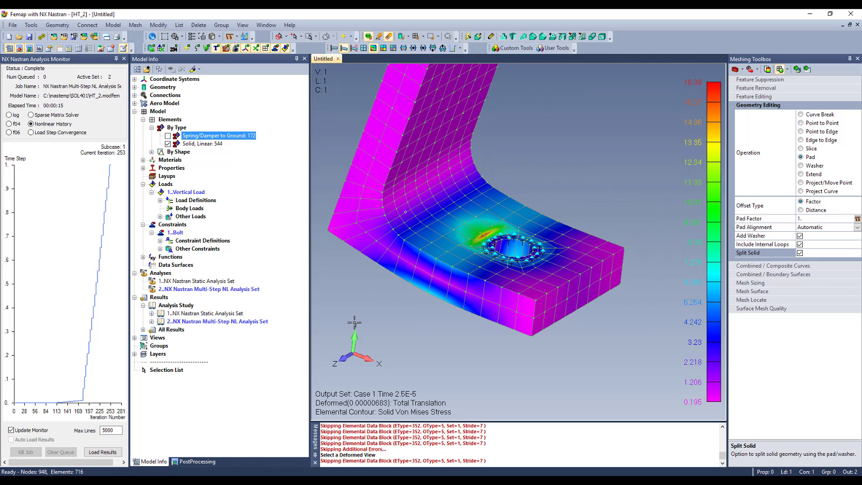Switch Offset Type to Distance
Viewport: 862px width, 485px height.
[x=802, y=210]
